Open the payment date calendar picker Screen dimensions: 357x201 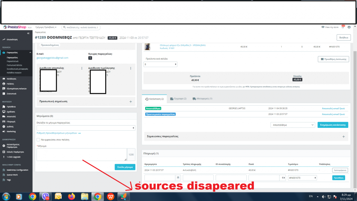coord(178,178)
